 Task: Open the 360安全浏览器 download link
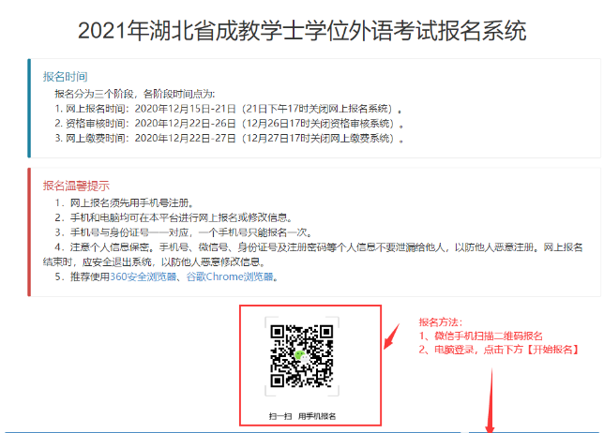pyautogui.click(x=143, y=276)
